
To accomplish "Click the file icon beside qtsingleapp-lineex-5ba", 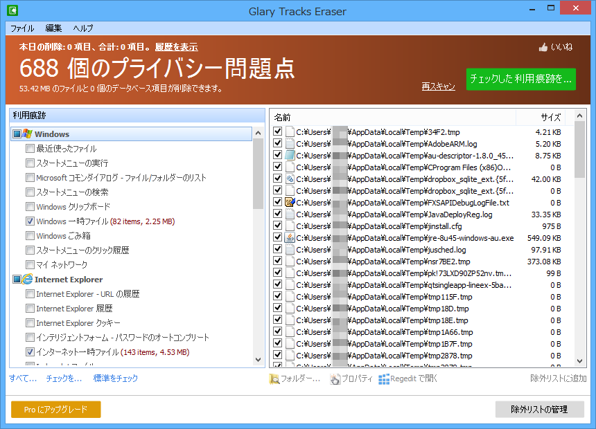I will [290, 285].
